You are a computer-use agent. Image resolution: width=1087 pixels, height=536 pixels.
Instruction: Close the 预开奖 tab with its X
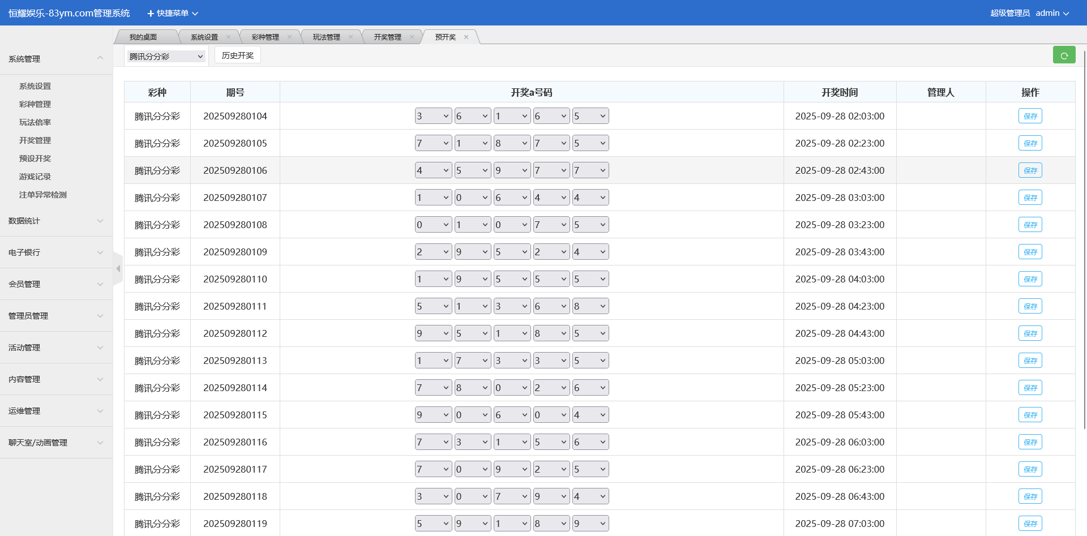click(466, 37)
